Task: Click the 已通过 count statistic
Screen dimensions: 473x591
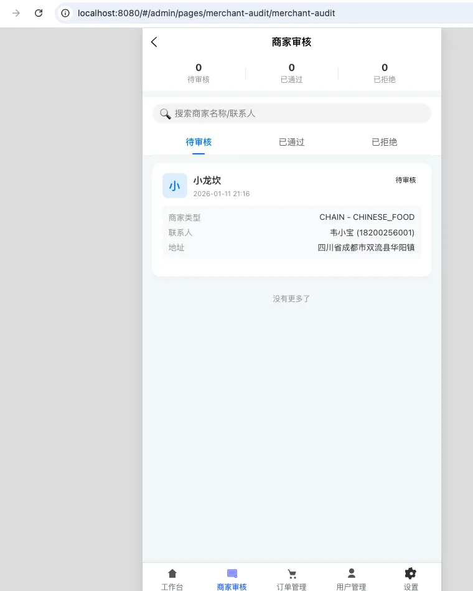Action: pos(291,73)
